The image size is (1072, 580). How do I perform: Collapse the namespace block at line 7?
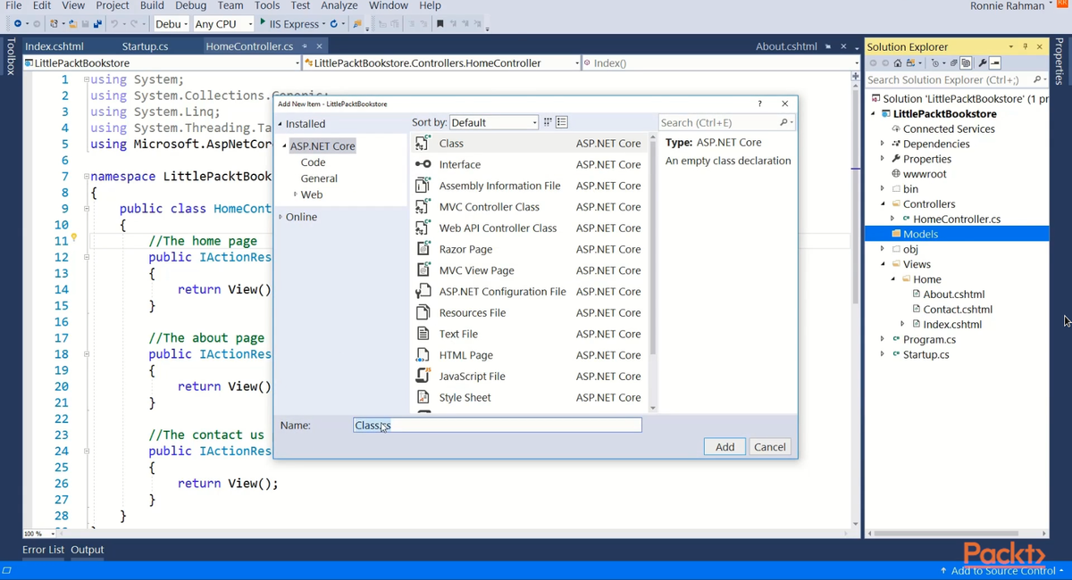tap(87, 177)
